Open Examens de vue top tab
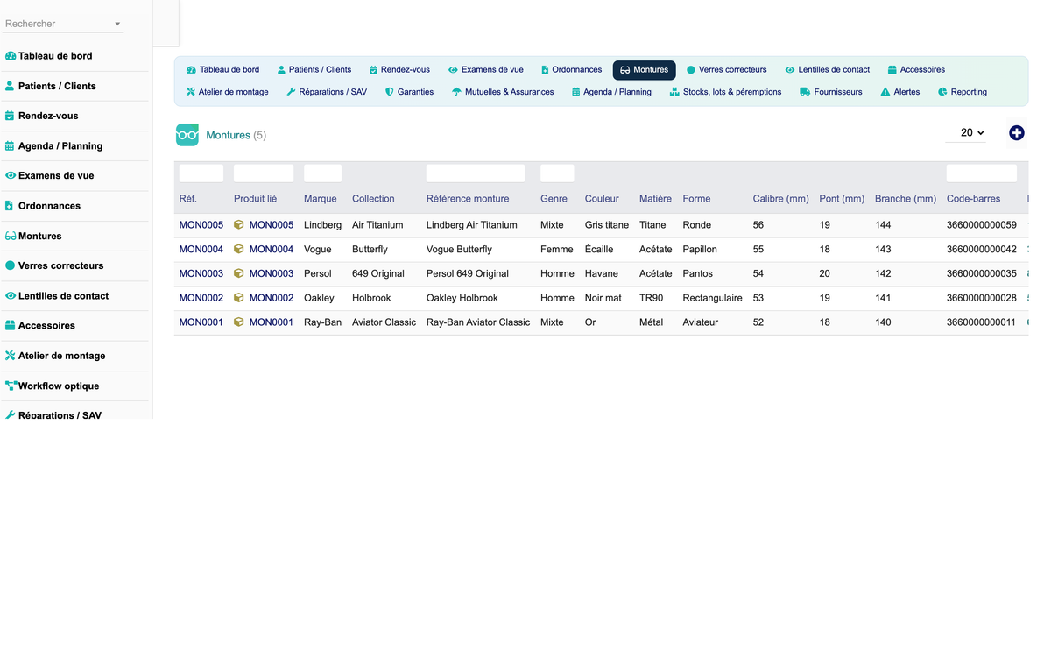 pos(486,70)
